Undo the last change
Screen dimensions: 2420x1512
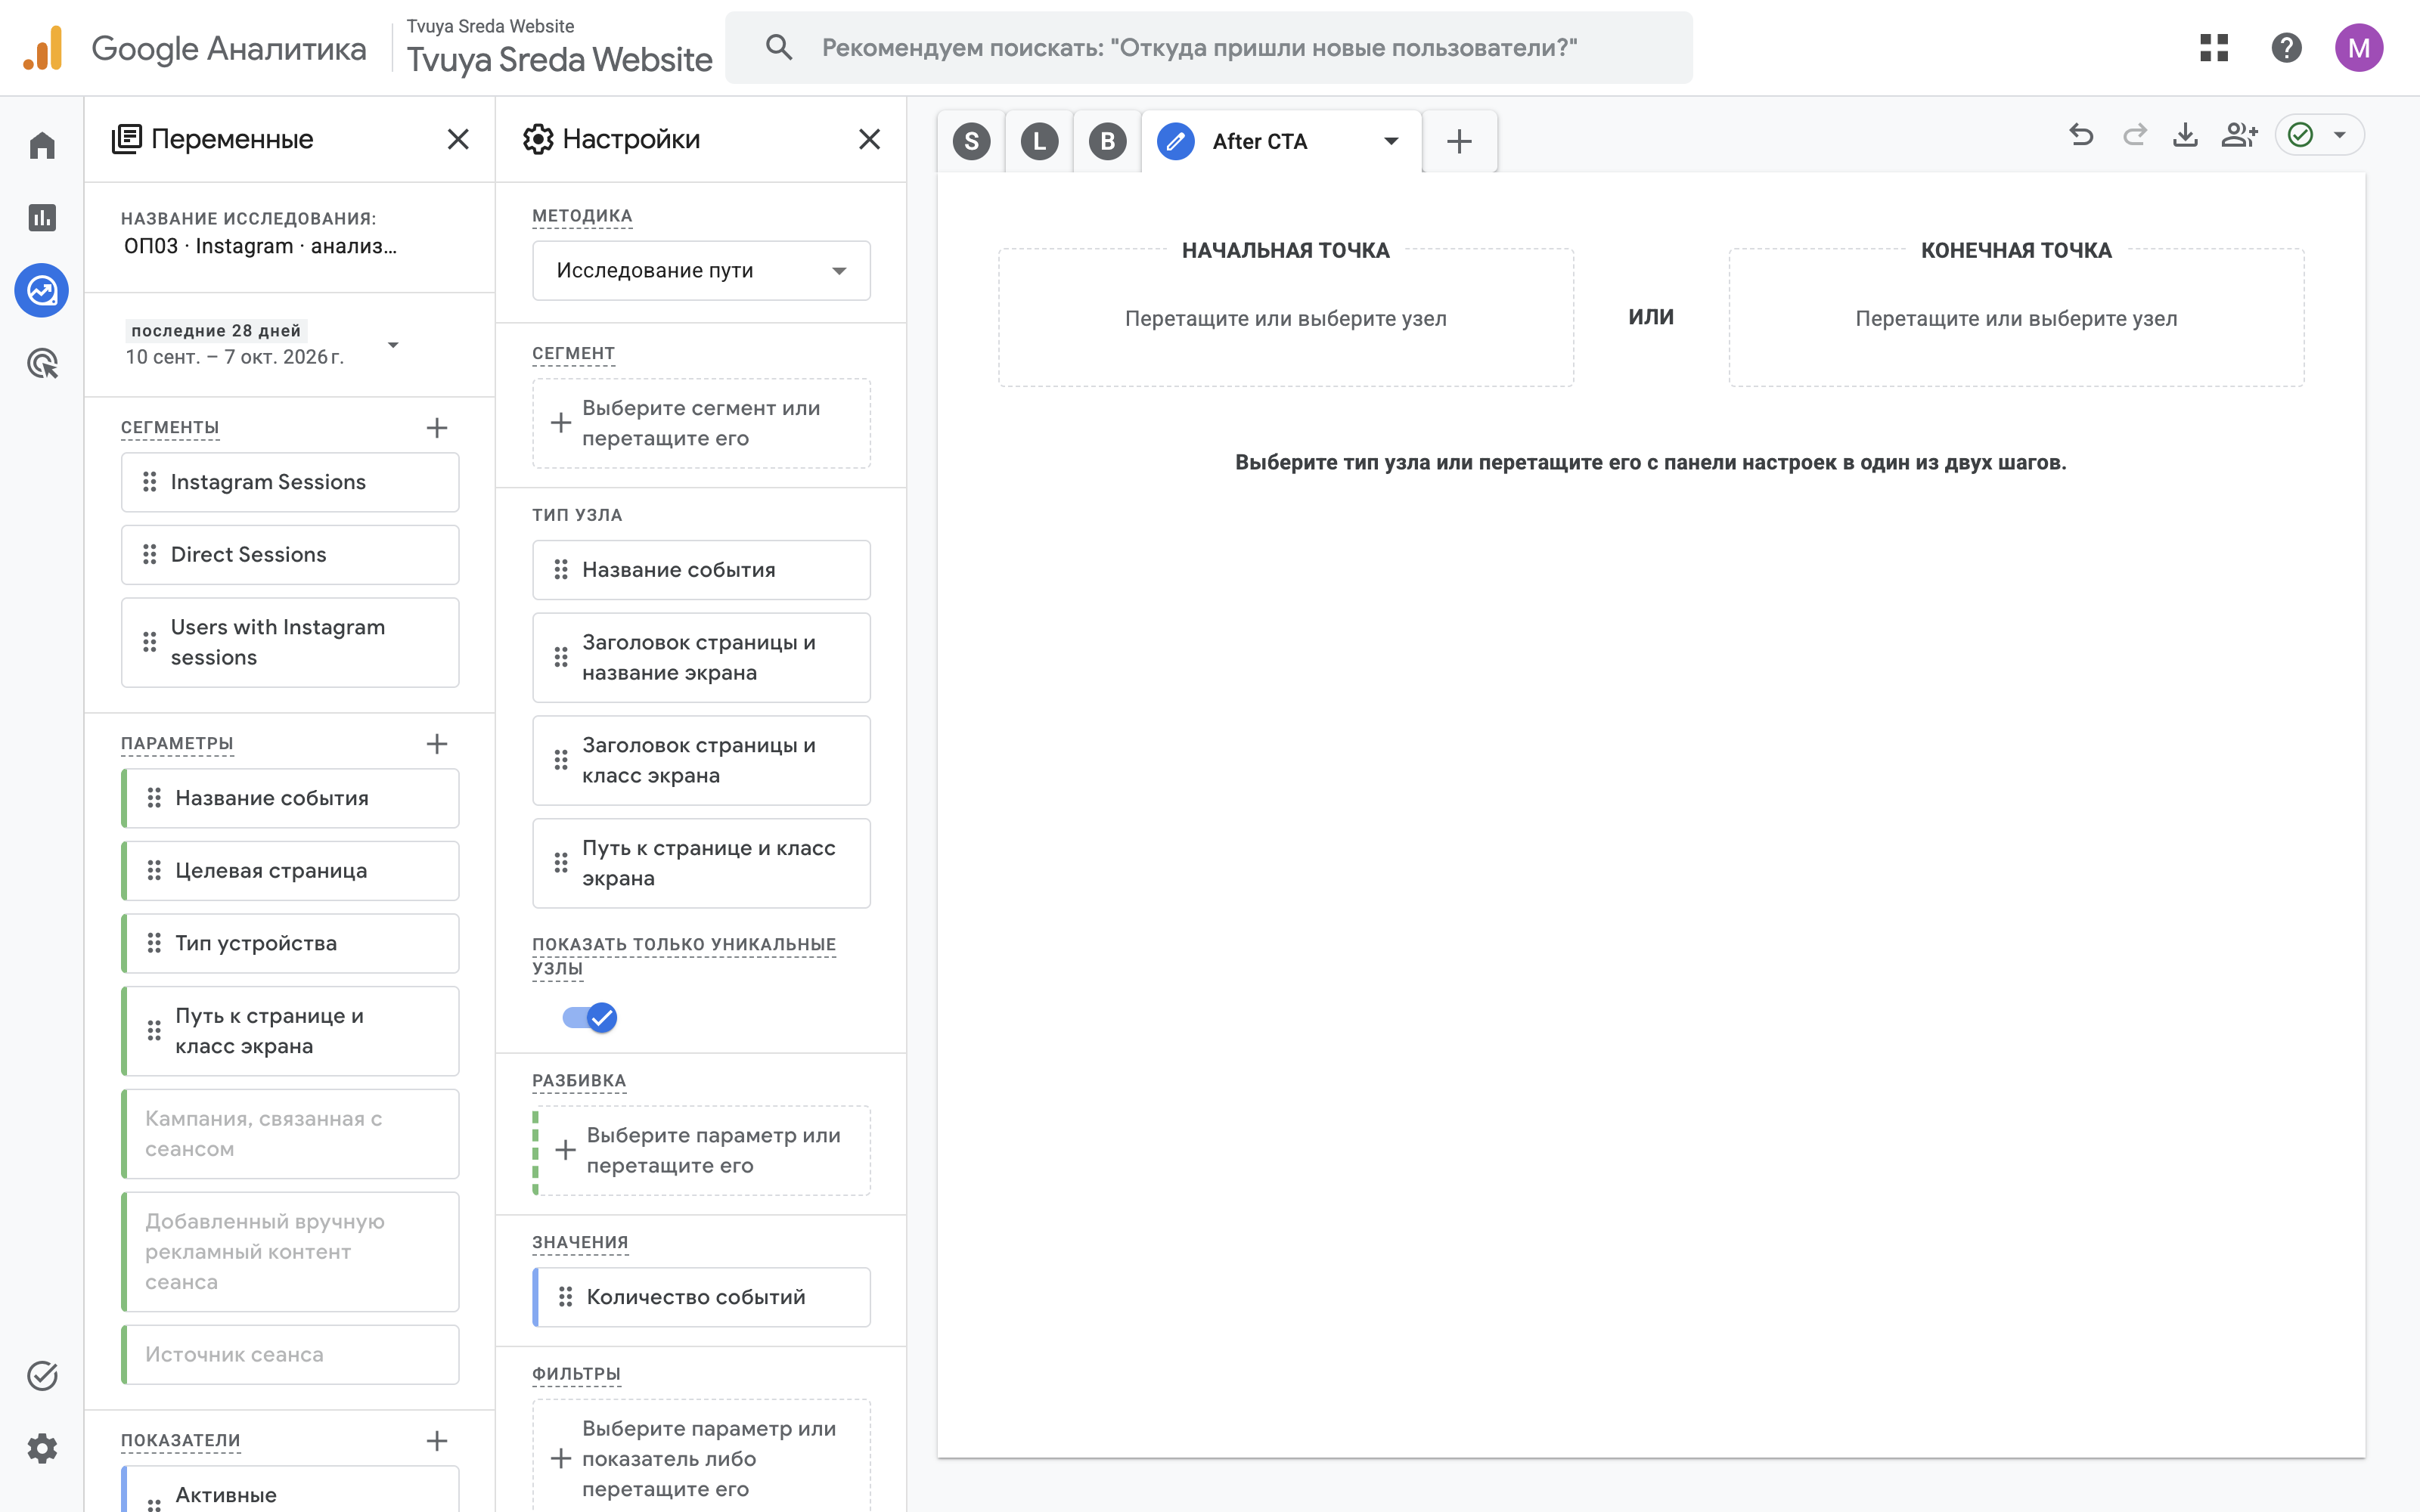[x=2081, y=135]
